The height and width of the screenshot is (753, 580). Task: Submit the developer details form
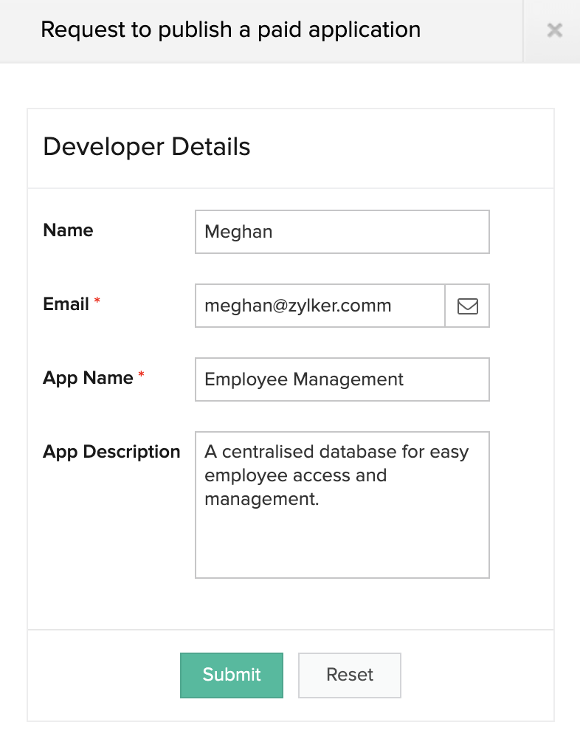pos(232,675)
